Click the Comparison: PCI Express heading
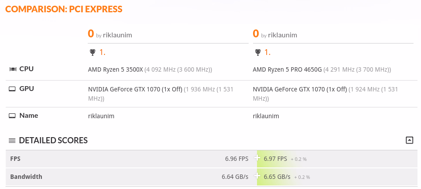 pos(63,9)
